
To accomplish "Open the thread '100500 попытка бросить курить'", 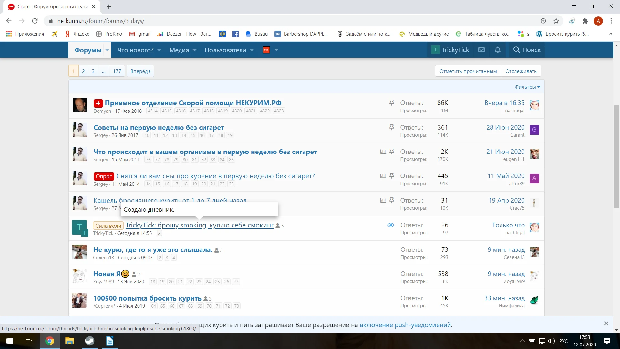I will (147, 298).
